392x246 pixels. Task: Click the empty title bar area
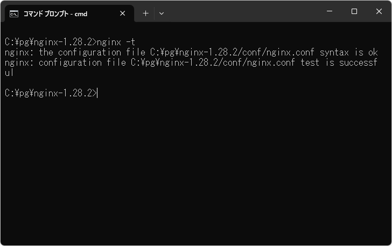[242, 12]
